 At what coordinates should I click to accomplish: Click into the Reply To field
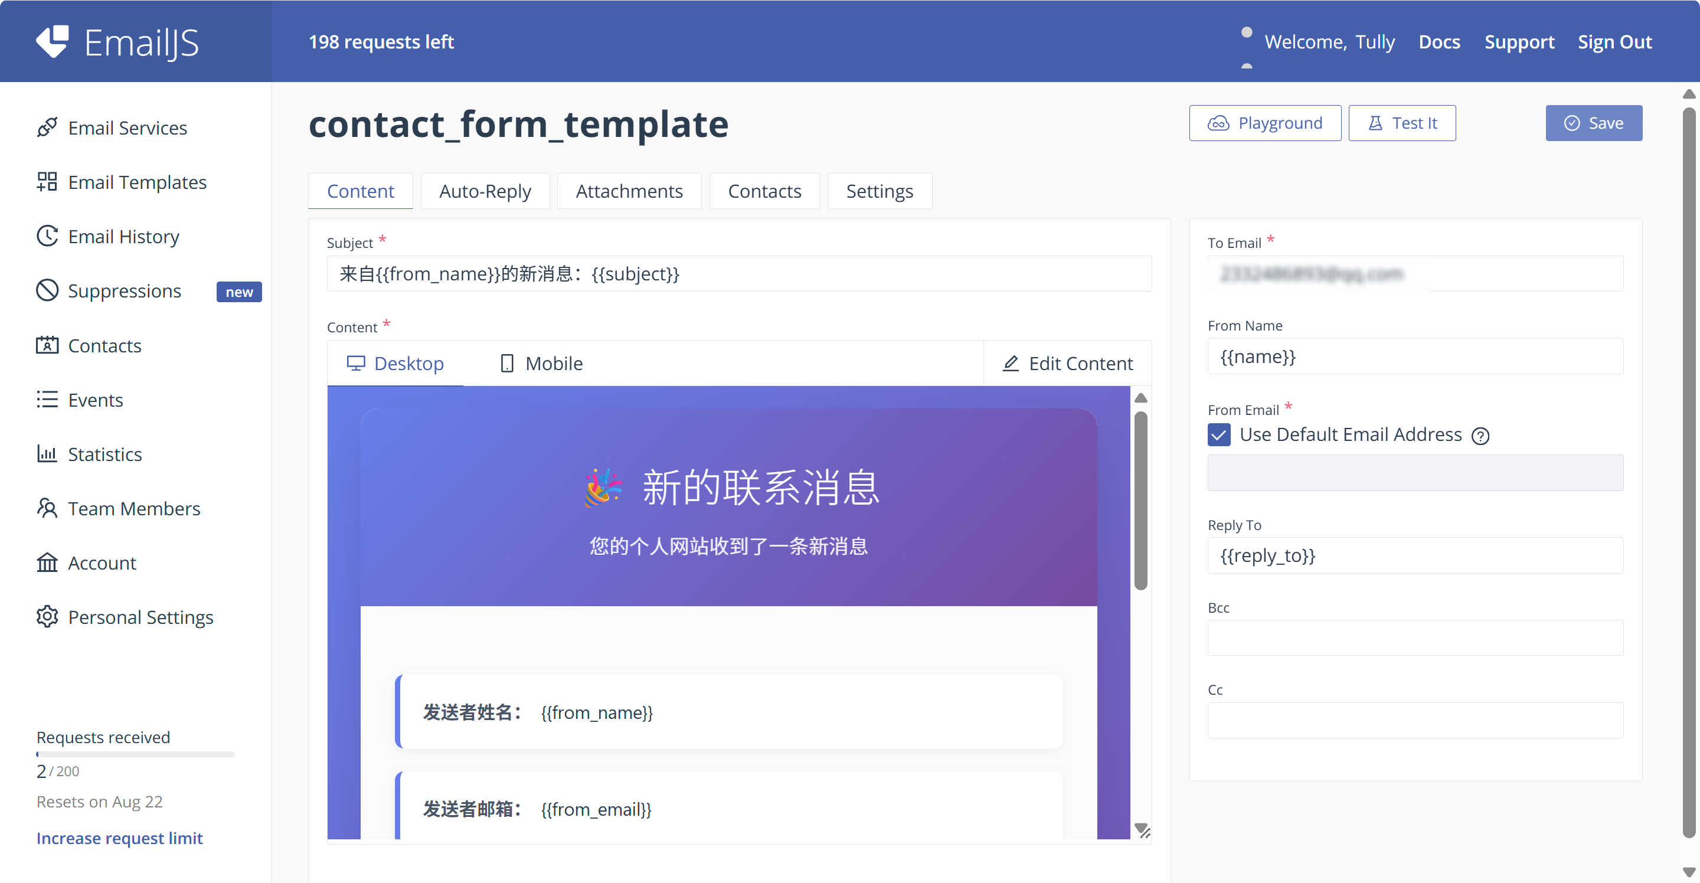[x=1414, y=555]
